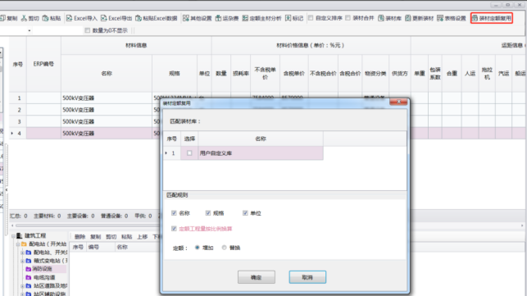The image size is (527, 296).
Task: Click 剪切 in the lower toolbar
Action: point(111,237)
